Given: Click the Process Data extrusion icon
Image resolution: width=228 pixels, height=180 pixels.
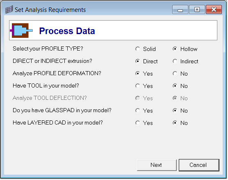Looking at the screenshot, I should [21, 30].
